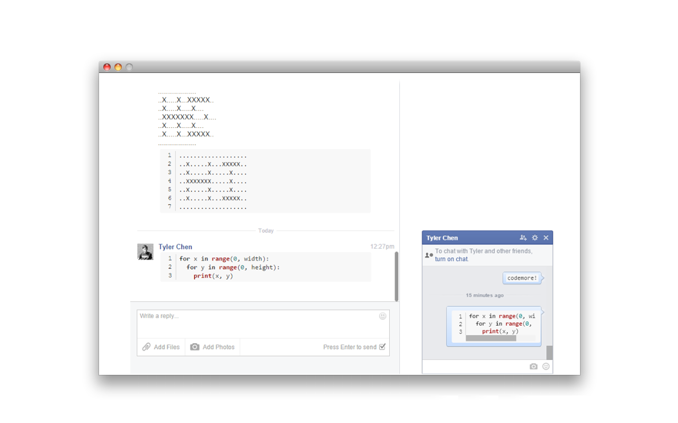The image size is (678, 423).
Task: Click the emoticon icon in chat footer
Action: tap(545, 366)
